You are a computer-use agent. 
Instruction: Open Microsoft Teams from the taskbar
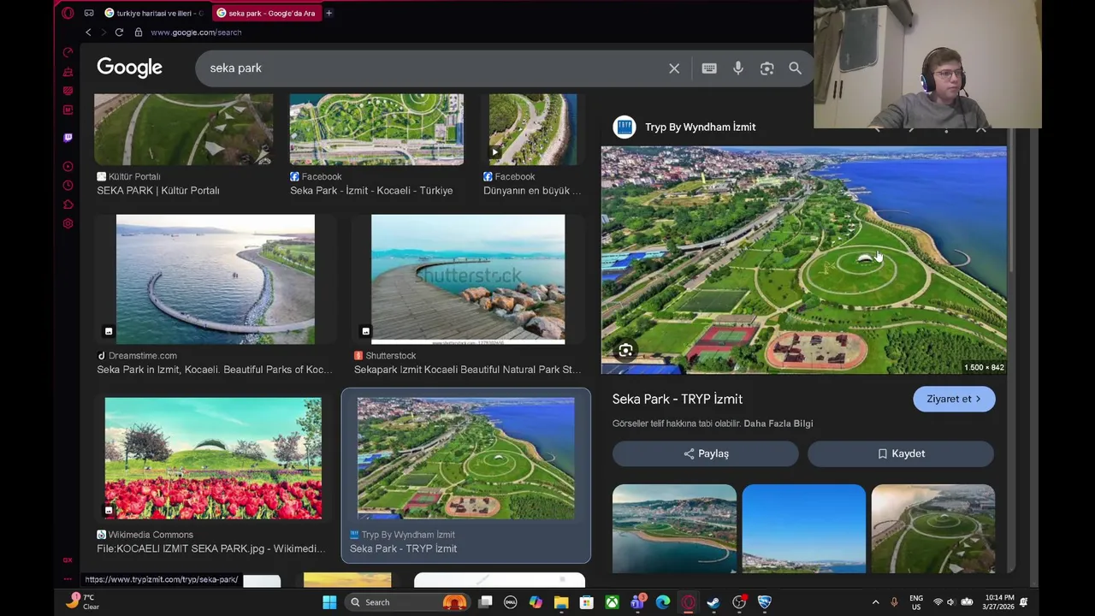[x=637, y=602]
